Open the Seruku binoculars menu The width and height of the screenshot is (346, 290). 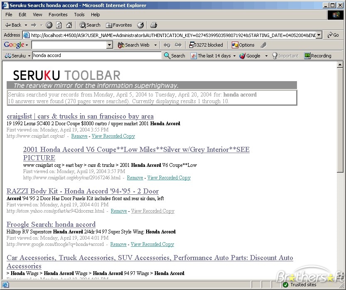[17, 56]
